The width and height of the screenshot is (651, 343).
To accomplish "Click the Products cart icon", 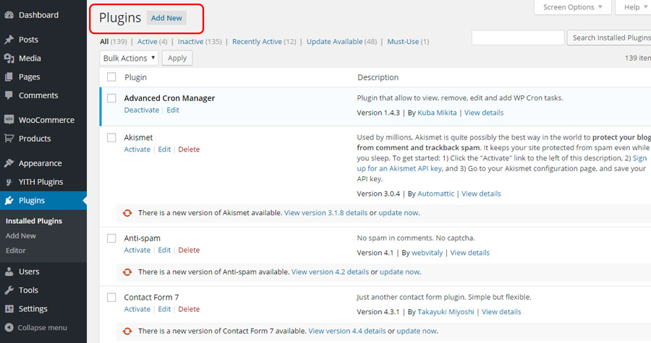I will [9, 139].
